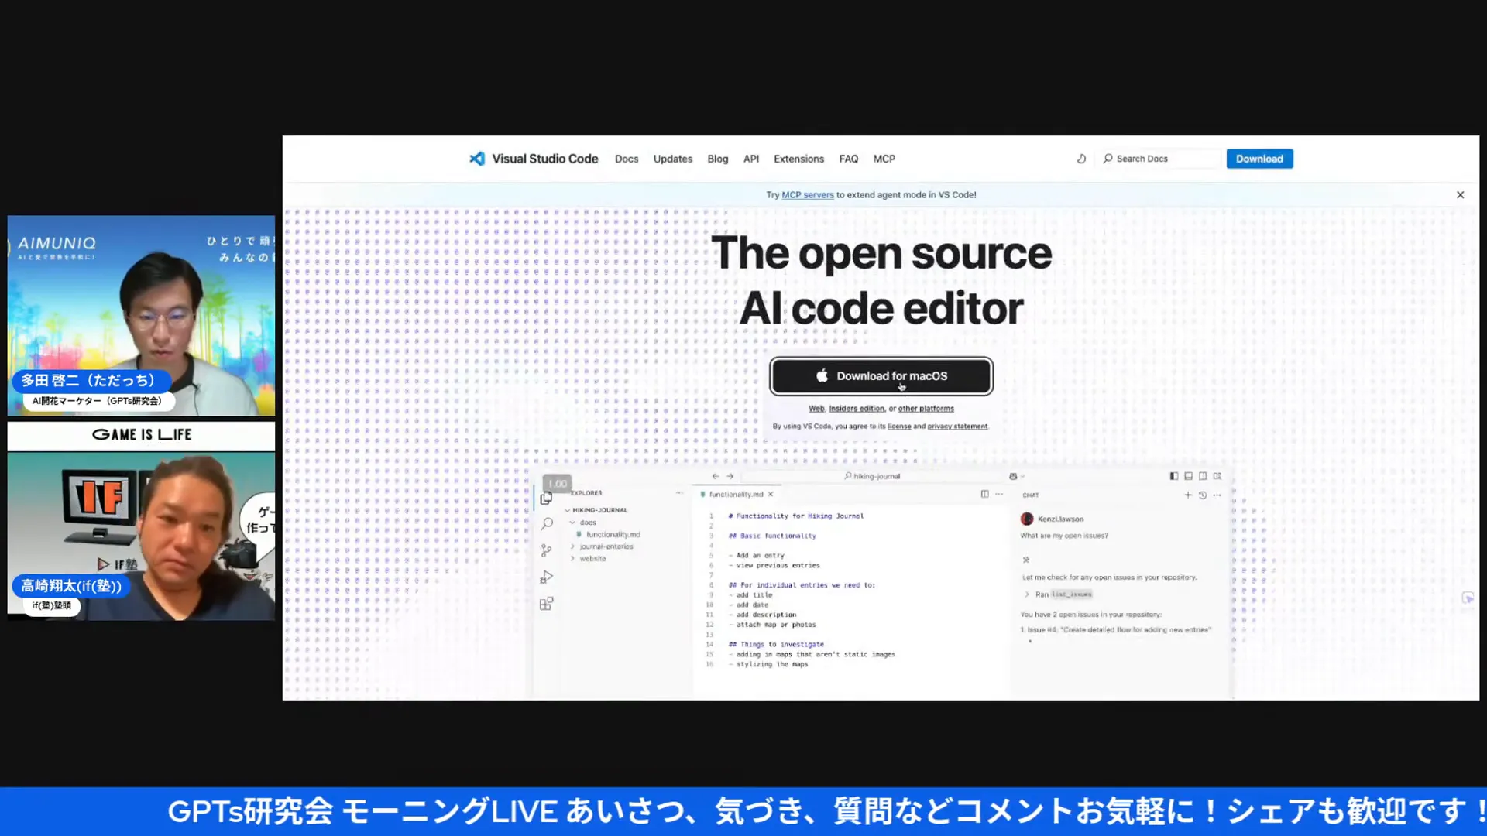
Task: Click the Visual Studio Code logo icon
Action: pyautogui.click(x=476, y=159)
